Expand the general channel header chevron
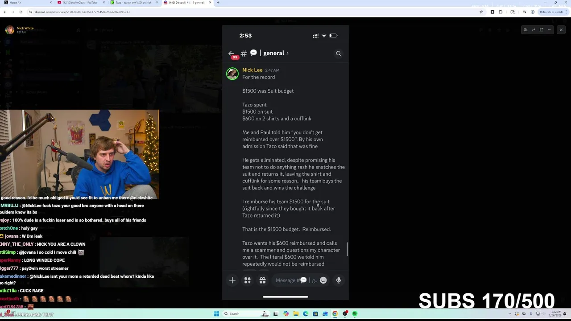Screen dimensions: 571x321 point(287,53)
